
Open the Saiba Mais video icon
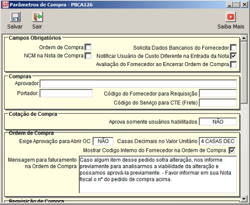[x=231, y=17]
